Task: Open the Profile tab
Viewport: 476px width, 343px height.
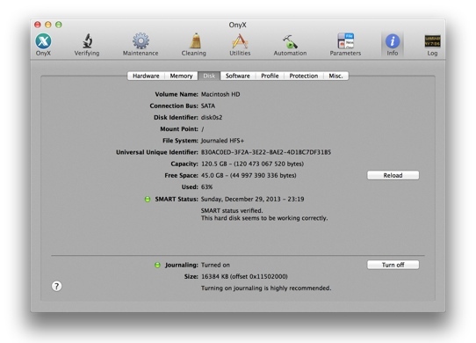Action: coord(270,76)
